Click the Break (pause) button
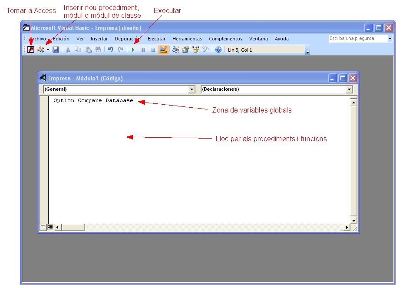Screen dimensions: 406x288 coord(143,50)
